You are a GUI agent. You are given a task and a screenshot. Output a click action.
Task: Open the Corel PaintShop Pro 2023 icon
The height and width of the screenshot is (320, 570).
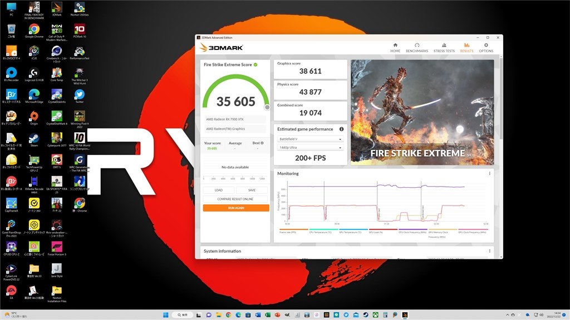point(11,228)
